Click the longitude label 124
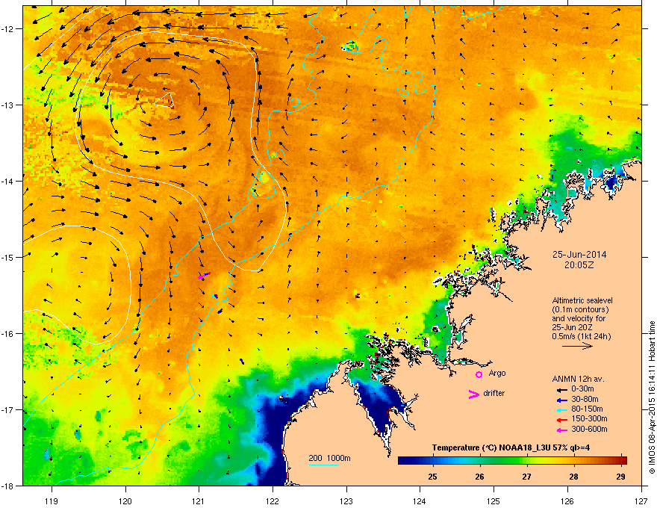 pyautogui.click(x=420, y=501)
